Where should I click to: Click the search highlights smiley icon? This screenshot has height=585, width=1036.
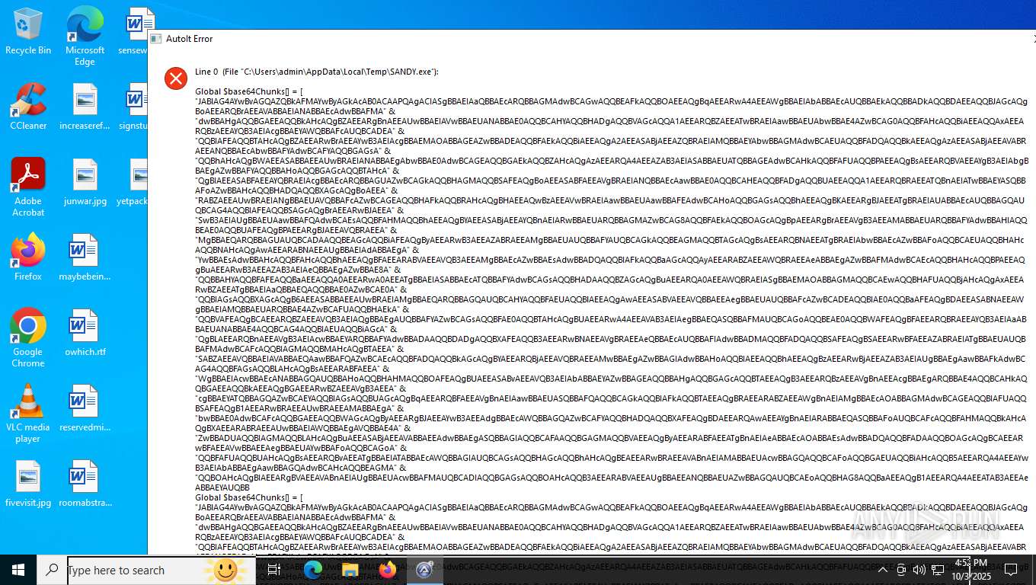point(225,570)
